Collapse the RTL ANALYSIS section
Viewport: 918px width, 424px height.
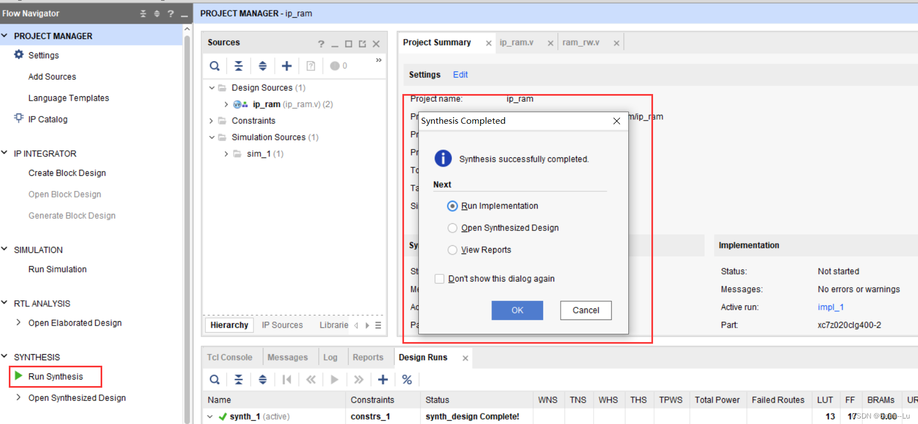pyautogui.click(x=4, y=302)
